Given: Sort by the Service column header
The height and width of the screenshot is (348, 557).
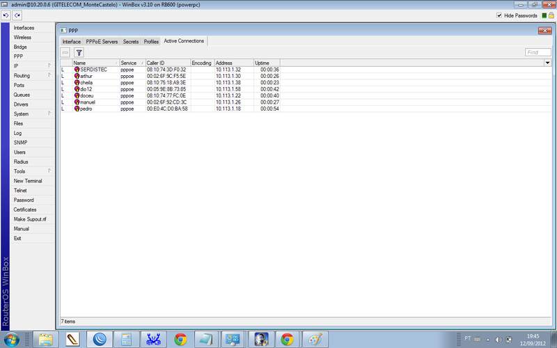Looking at the screenshot, I should (132, 63).
